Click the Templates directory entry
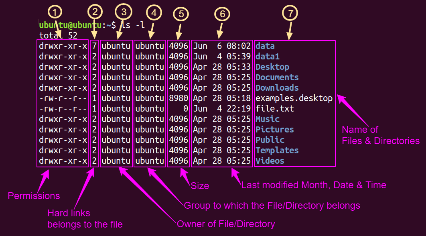This screenshot has width=426, height=236. [x=277, y=151]
